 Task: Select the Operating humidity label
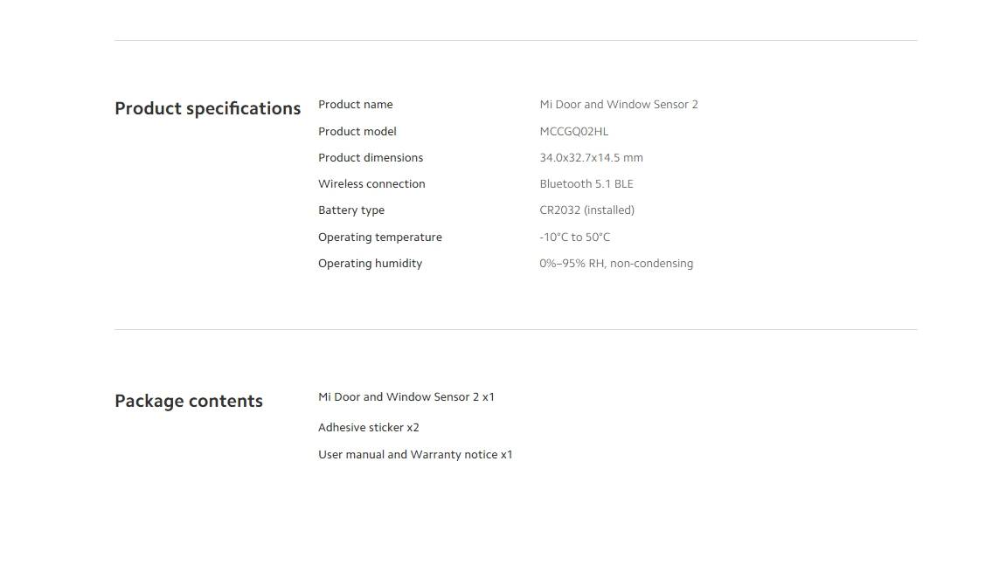[x=371, y=264]
